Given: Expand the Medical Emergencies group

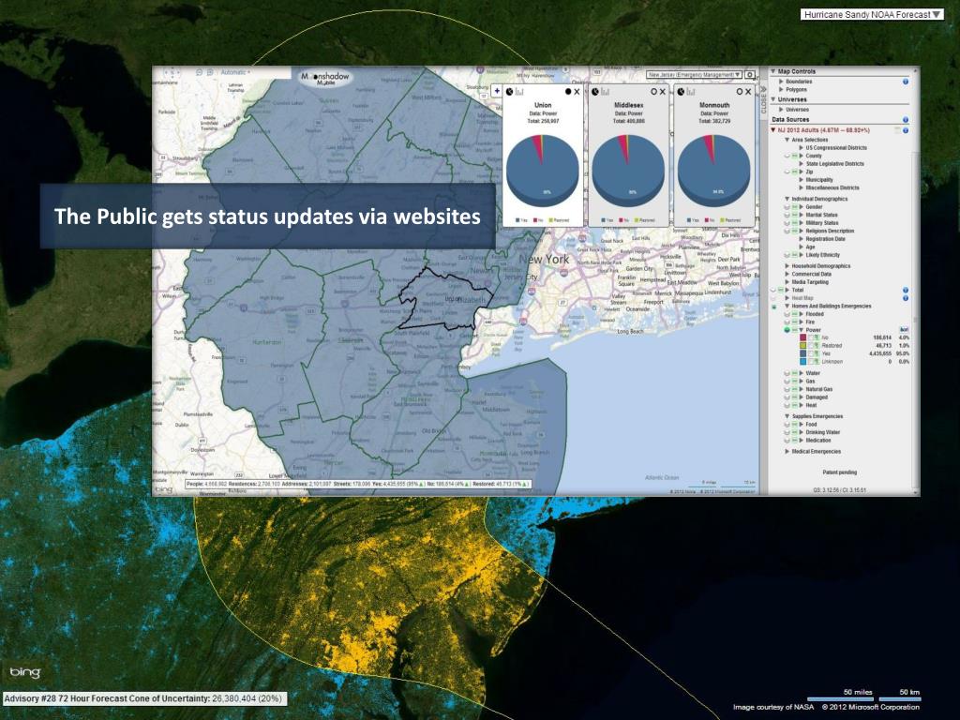Looking at the screenshot, I should [x=787, y=452].
